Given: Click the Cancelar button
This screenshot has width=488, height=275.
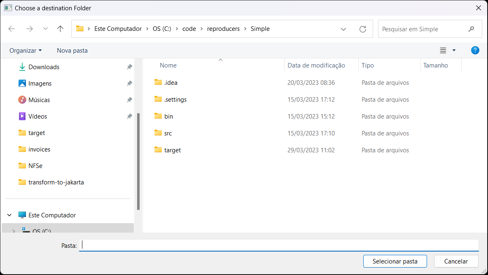Looking at the screenshot, I should click(456, 261).
